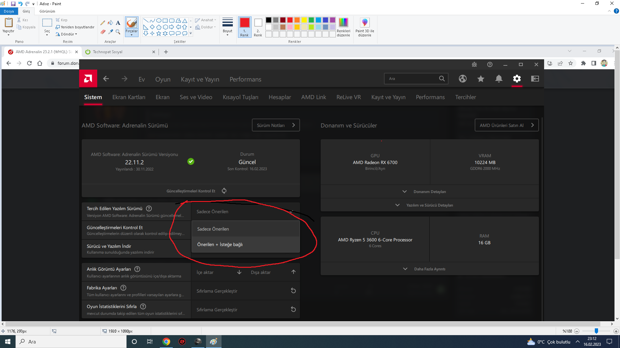Select the Color picker eyedropper tool

point(110,32)
